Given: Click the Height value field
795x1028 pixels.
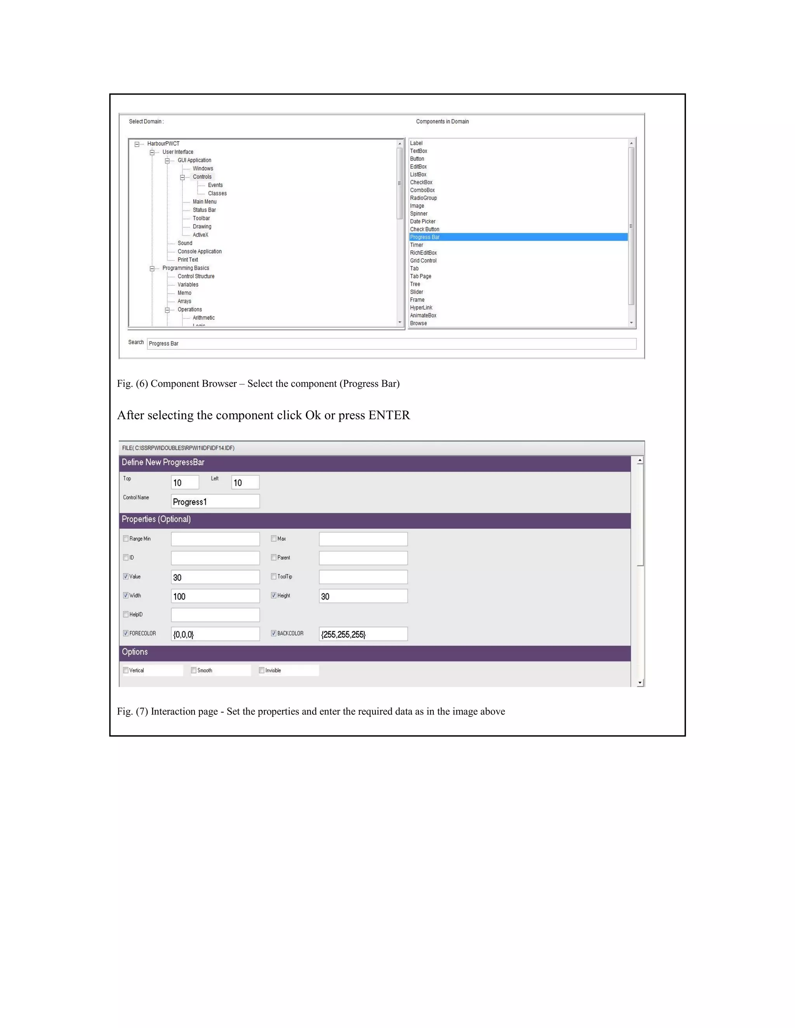Looking at the screenshot, I should 363,596.
